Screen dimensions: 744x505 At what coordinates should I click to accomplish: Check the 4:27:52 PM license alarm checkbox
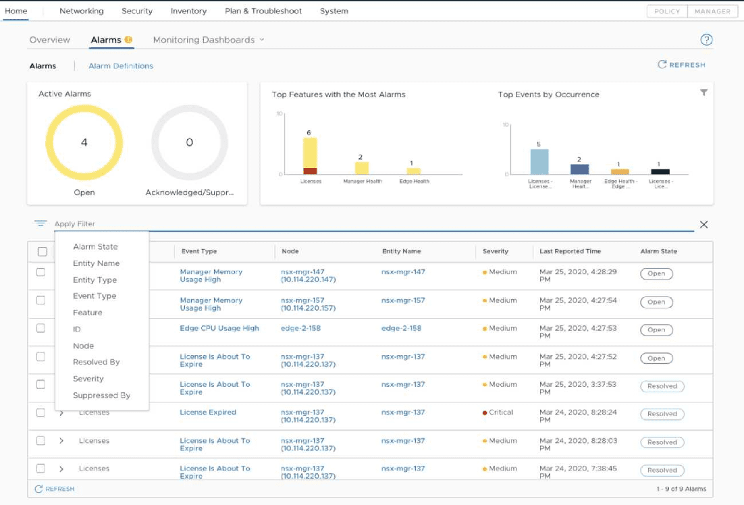click(41, 356)
